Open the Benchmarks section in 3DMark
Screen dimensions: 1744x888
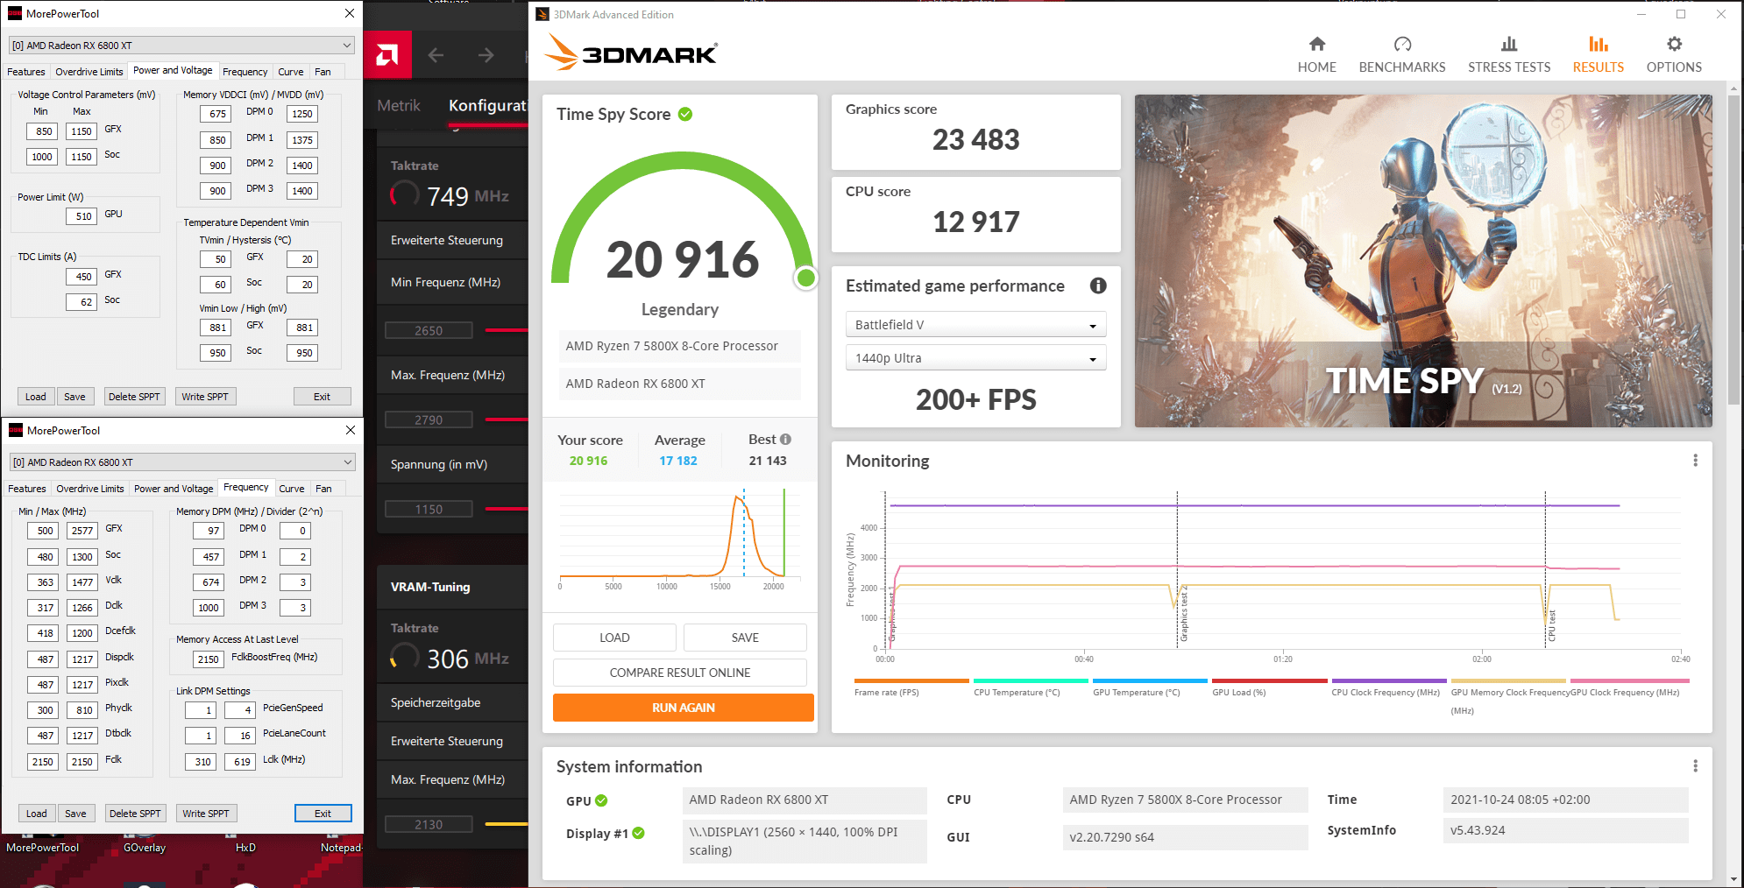pyautogui.click(x=1402, y=54)
